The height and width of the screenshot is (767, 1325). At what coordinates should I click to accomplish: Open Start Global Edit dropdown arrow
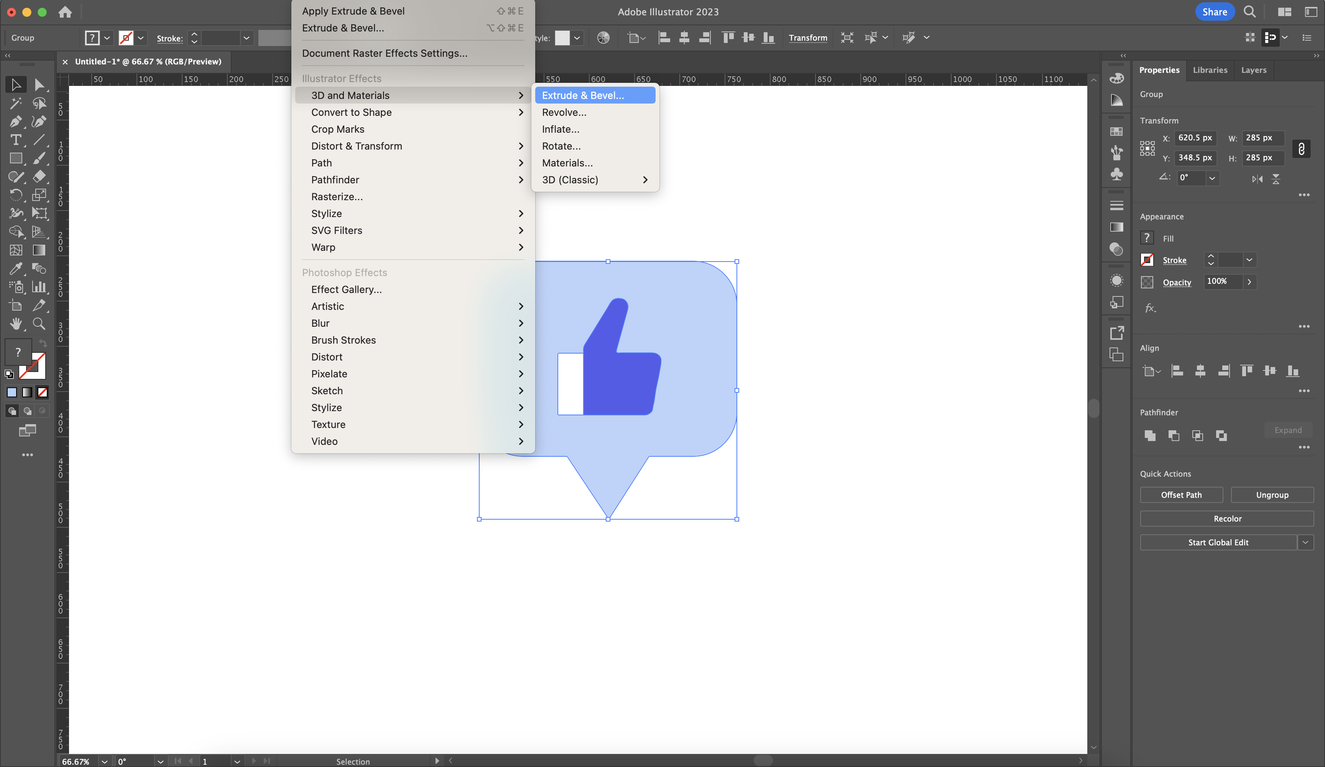[1305, 542]
